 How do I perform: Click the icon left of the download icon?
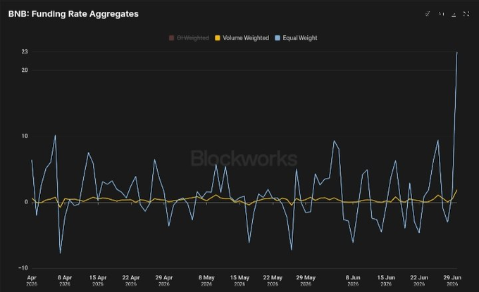[x=441, y=14]
